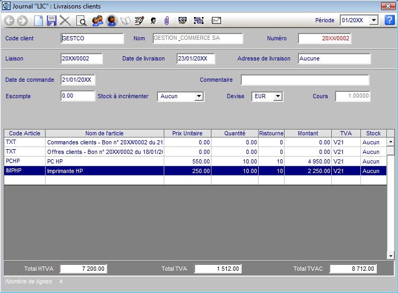398x293 pixels.
Task: Delete the record using the X icon
Action: 65,21
